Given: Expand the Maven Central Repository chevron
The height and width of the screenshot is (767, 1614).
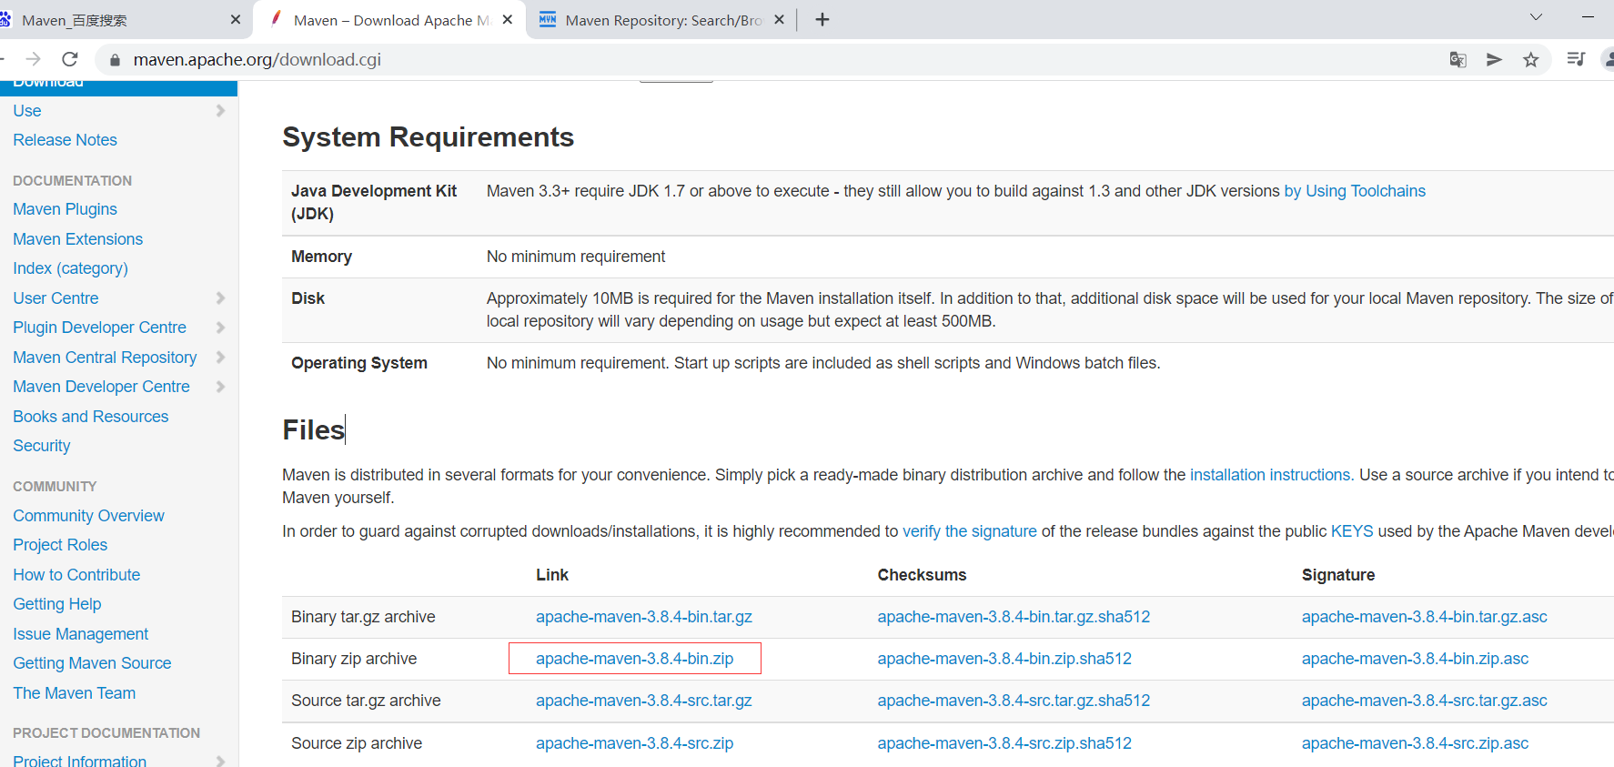Looking at the screenshot, I should pyautogui.click(x=220, y=358).
